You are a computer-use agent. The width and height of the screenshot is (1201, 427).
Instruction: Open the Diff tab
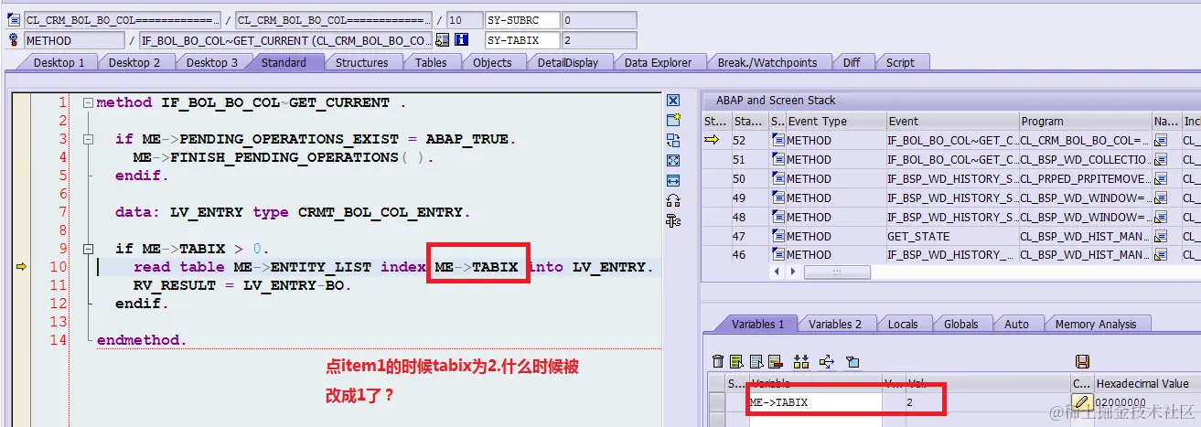852,62
